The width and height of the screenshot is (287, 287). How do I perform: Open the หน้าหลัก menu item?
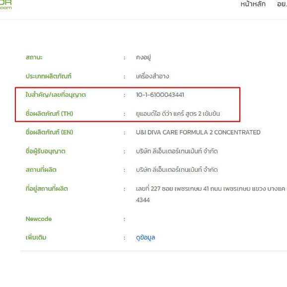253,4
